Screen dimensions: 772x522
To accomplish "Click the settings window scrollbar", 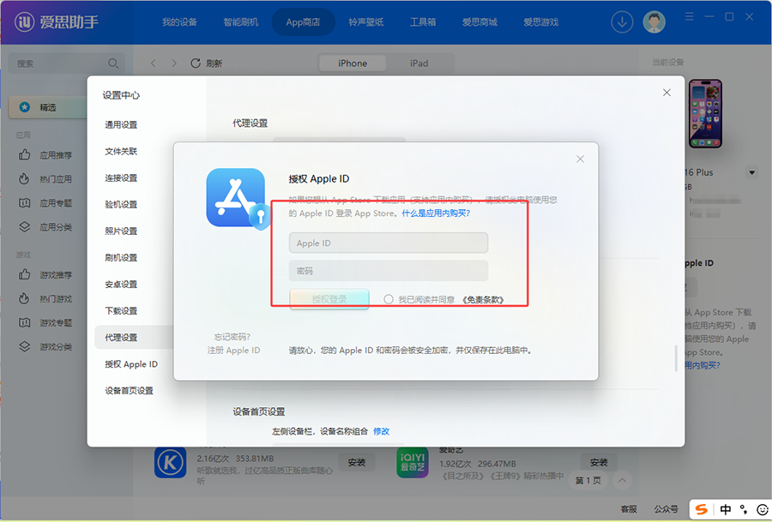I will 677,357.
